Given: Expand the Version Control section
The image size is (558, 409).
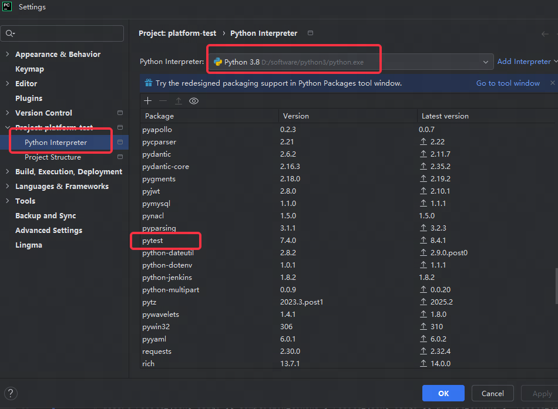Looking at the screenshot, I should 8,113.
